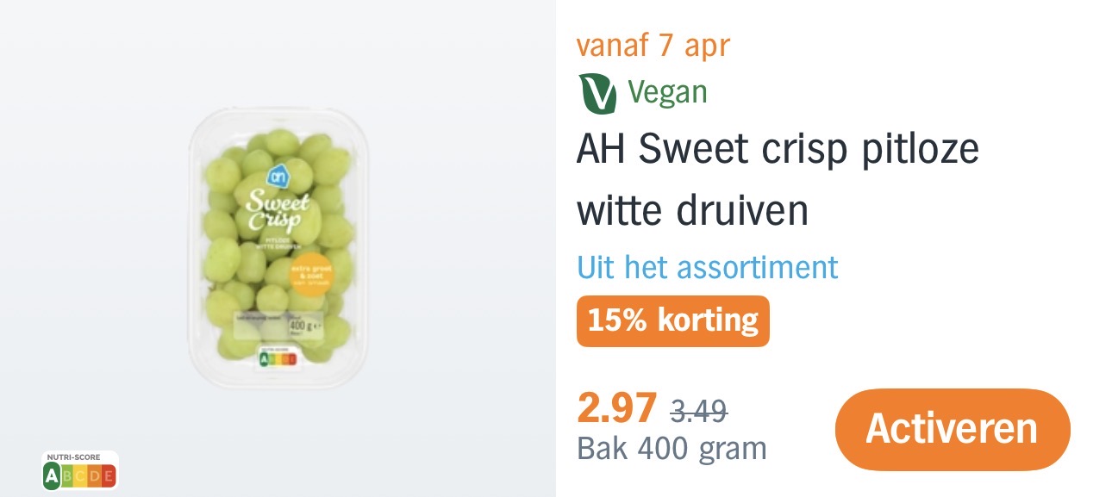
Task: Click the crossed-out original price 3.49
Action: (x=699, y=411)
